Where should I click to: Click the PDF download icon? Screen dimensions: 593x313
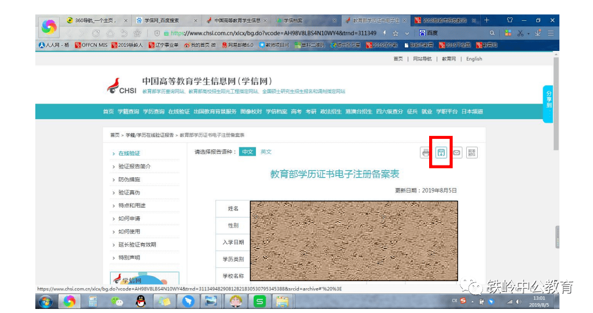(x=441, y=153)
